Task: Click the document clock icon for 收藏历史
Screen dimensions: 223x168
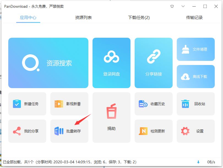Action: point(143,104)
